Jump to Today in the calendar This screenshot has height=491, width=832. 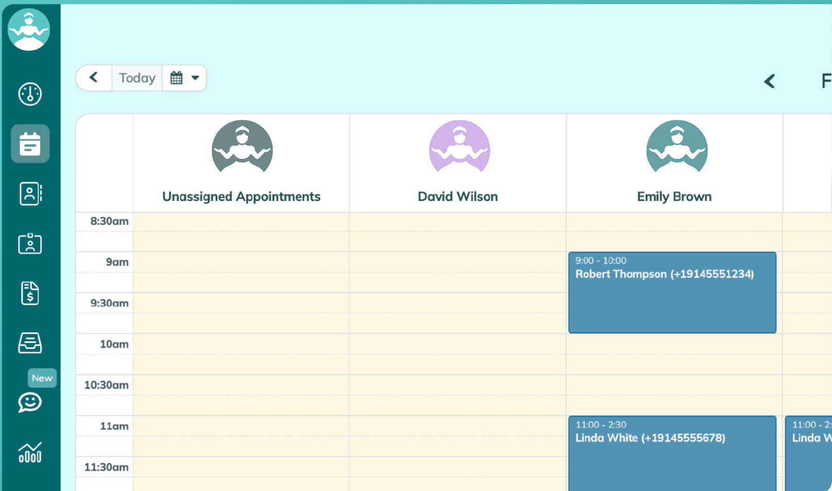click(137, 78)
